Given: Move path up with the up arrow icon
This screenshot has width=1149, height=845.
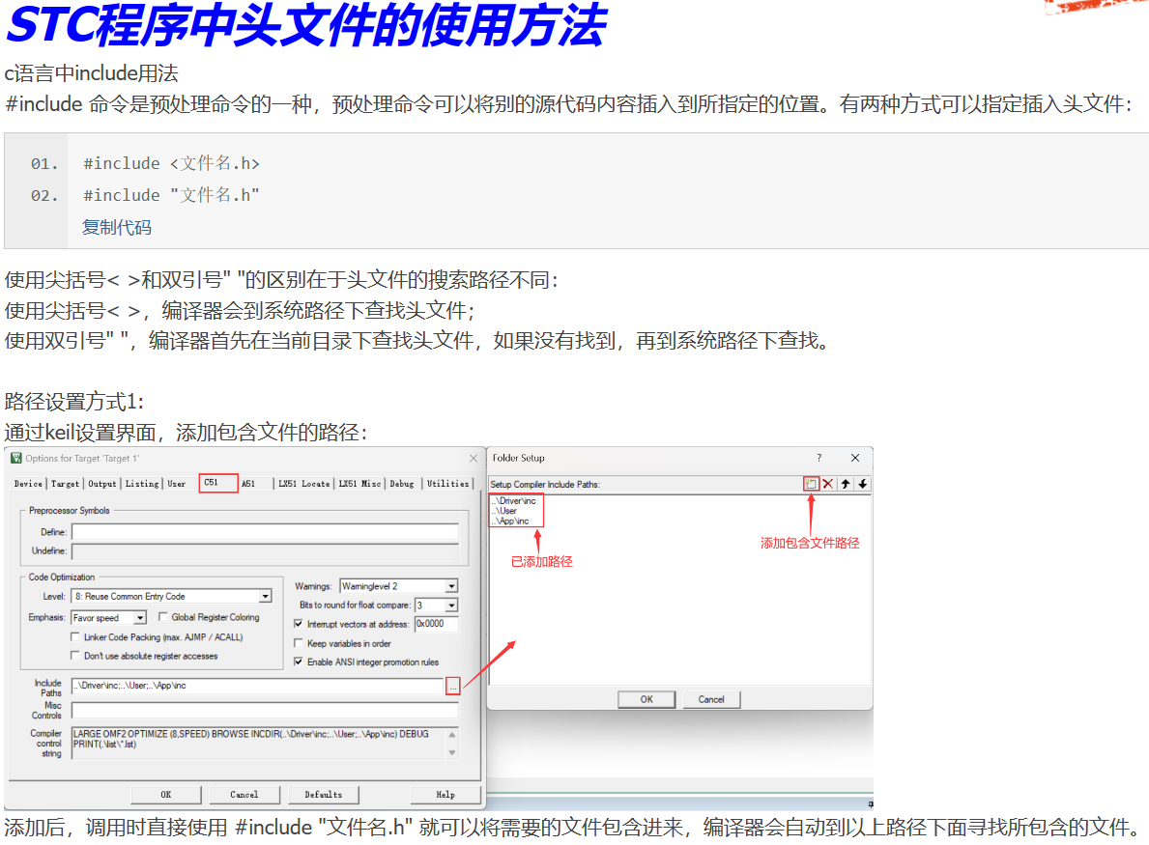Looking at the screenshot, I should click(846, 484).
